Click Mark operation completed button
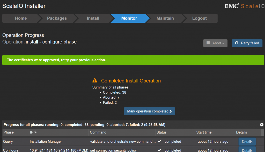Viewport: 265px width, 152px height. pyautogui.click(x=149, y=111)
